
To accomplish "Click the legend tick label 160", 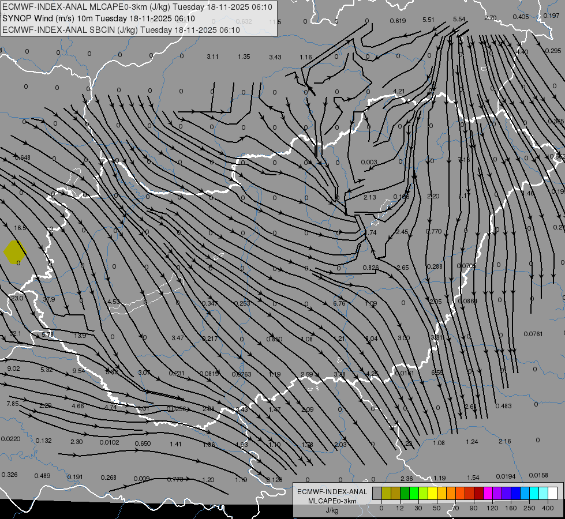I will click(x=511, y=508).
